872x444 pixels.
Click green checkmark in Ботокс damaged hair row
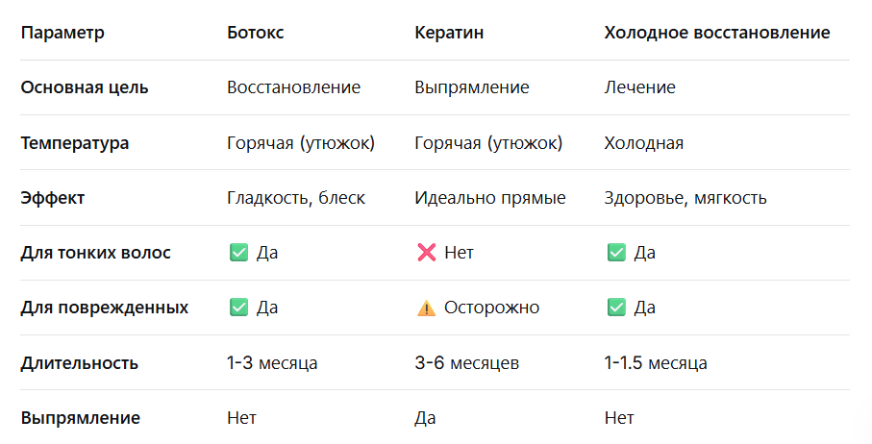238,308
